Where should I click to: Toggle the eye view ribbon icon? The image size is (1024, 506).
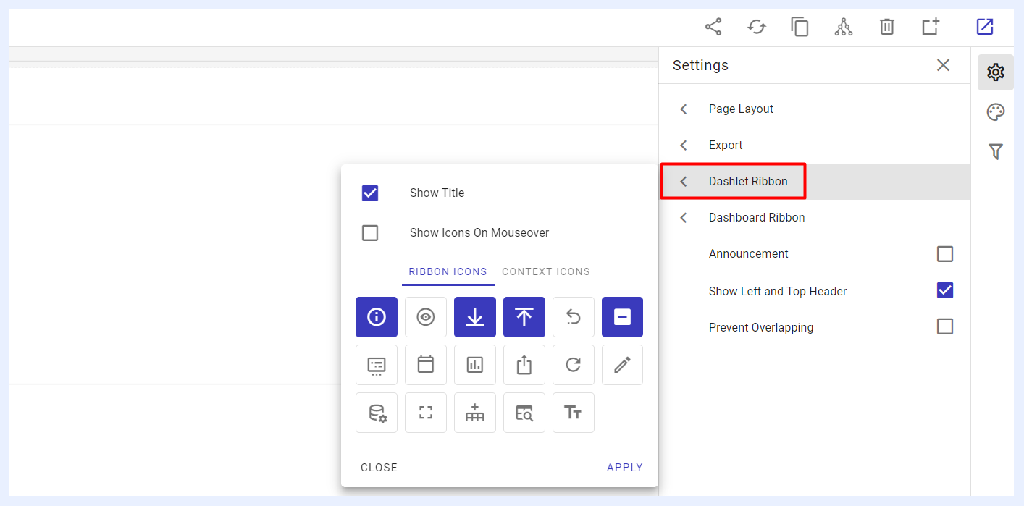pos(426,317)
